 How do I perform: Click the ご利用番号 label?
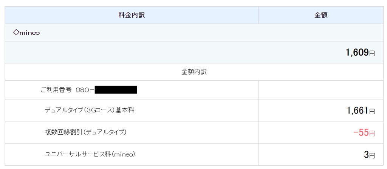56,90
